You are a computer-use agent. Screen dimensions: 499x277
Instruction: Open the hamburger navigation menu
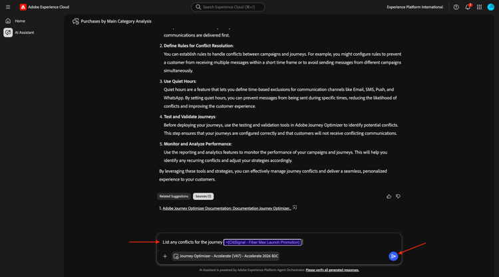point(8,7)
